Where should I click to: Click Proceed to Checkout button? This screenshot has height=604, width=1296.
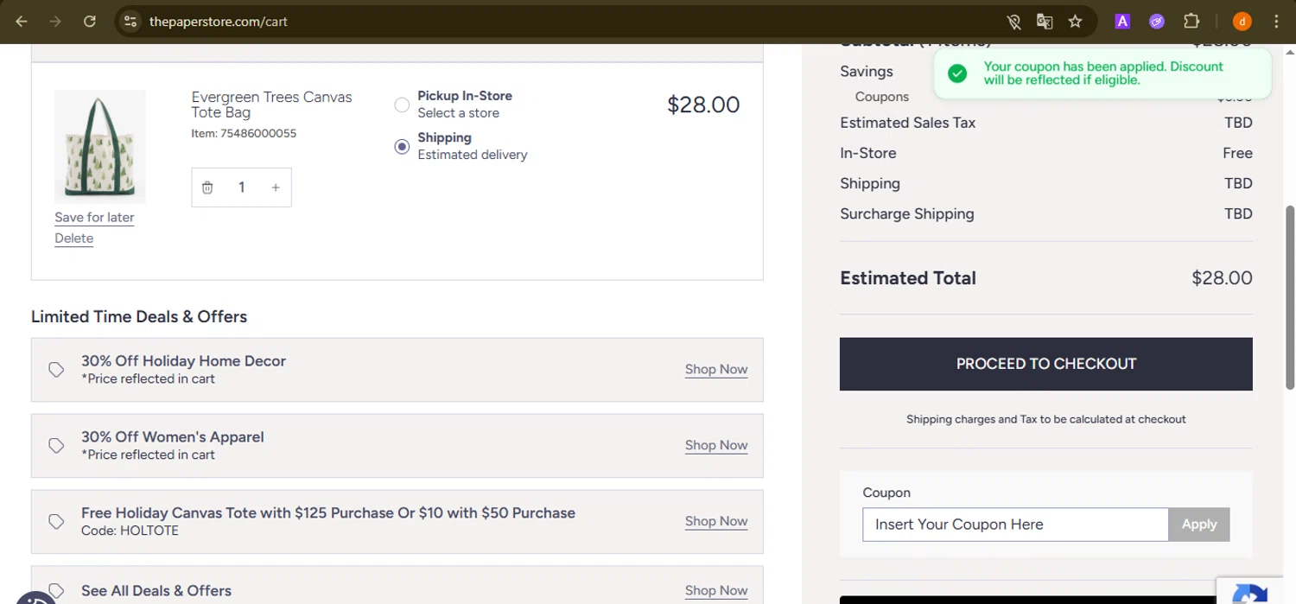1045,364
